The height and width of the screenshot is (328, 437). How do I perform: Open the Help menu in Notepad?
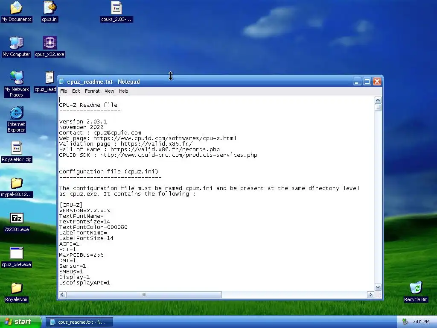point(123,91)
